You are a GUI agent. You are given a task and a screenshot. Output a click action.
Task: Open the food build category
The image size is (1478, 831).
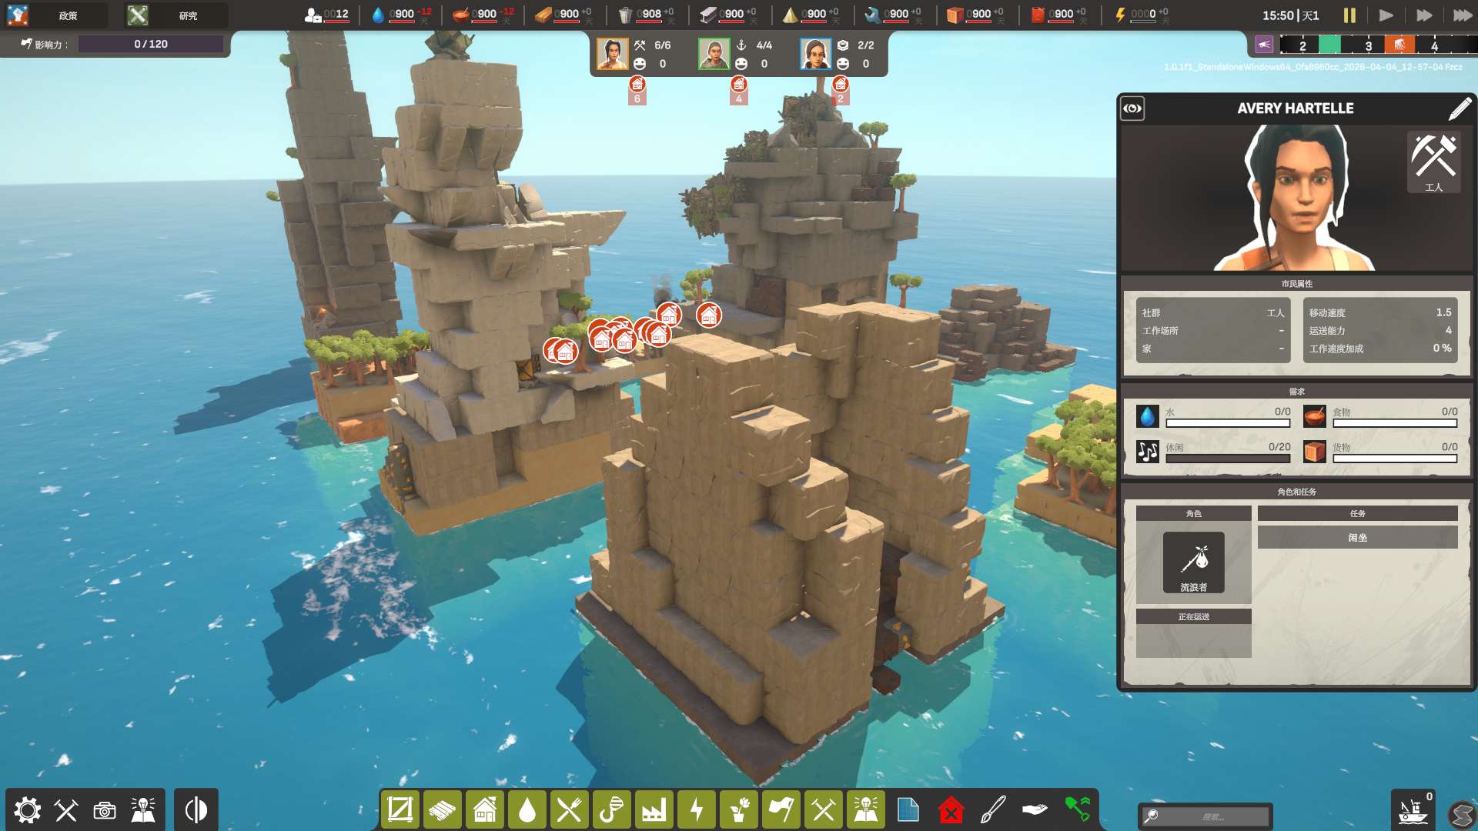570,809
